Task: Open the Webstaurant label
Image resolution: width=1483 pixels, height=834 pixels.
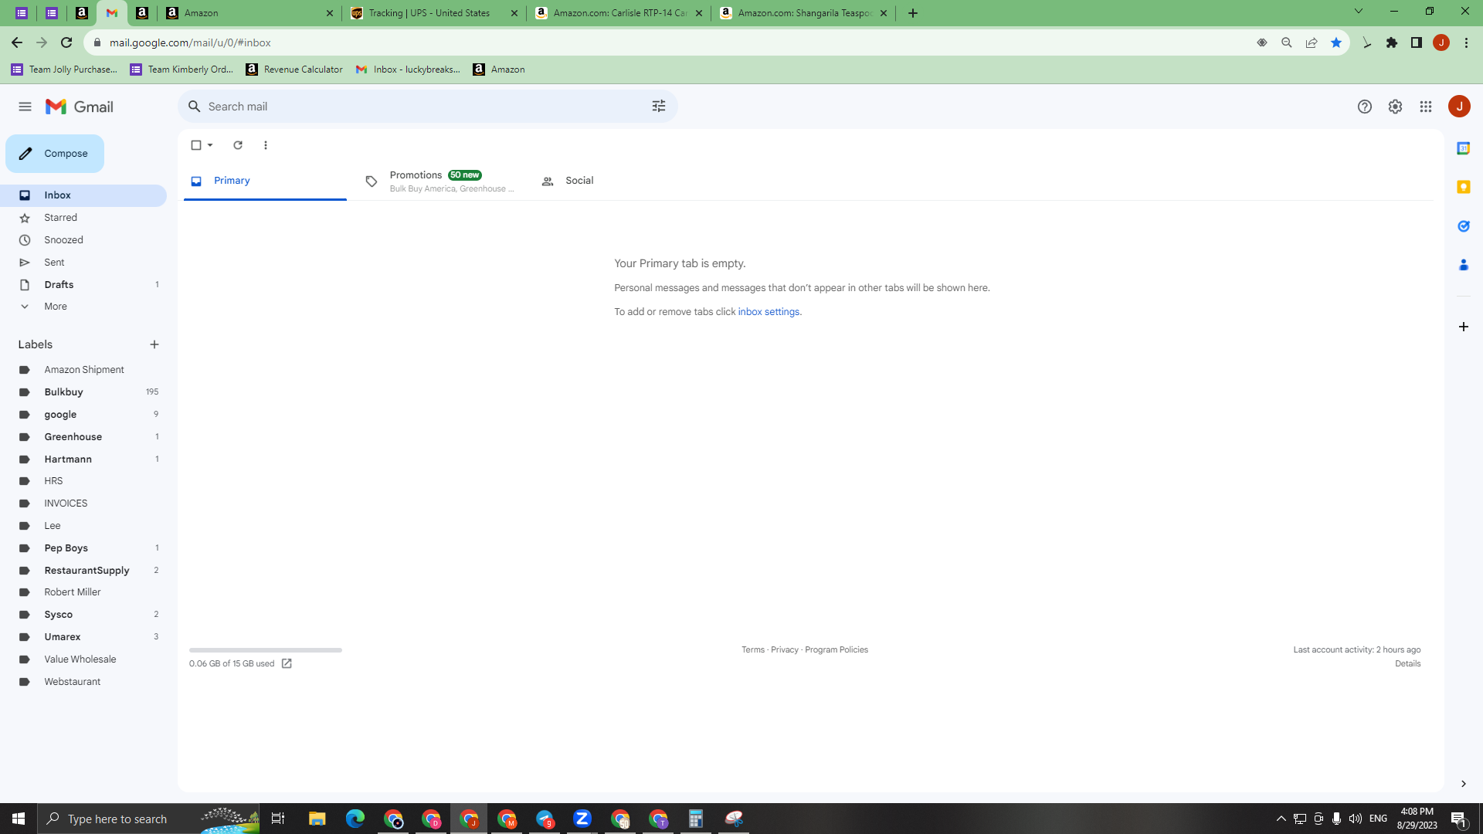Action: [83, 682]
